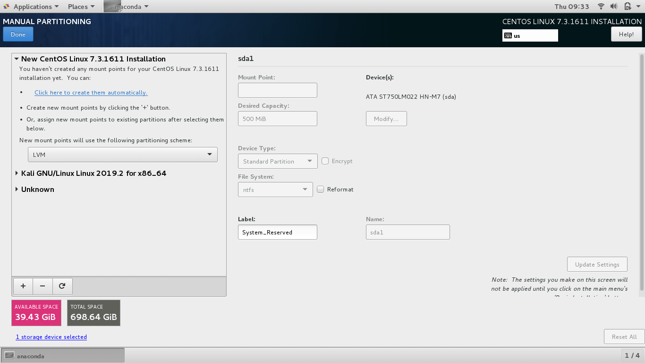The width and height of the screenshot is (645, 363).
Task: Click the Name field showing sda1
Action: click(x=408, y=232)
